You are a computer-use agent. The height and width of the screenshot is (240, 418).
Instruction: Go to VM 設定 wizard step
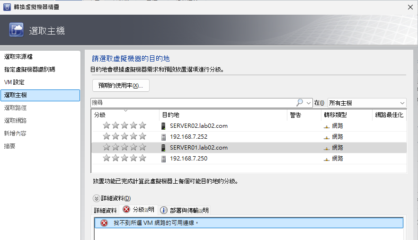click(14, 82)
